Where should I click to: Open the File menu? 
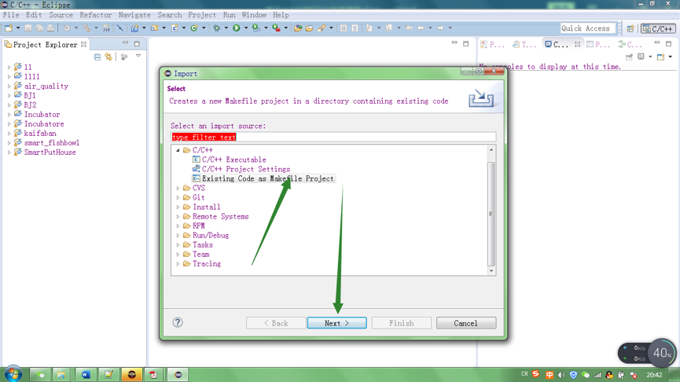pos(11,15)
